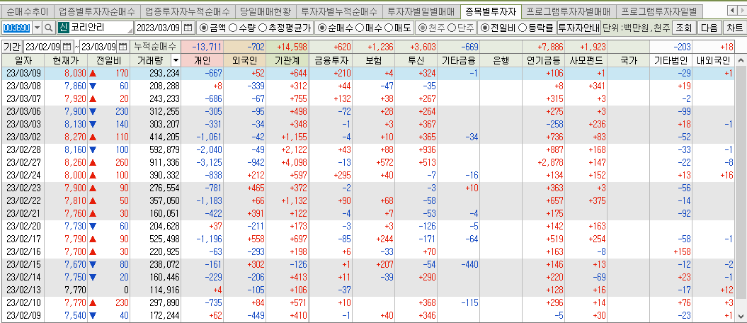
Task: Open calendar for period start 23/02/09
Action: click(67, 47)
